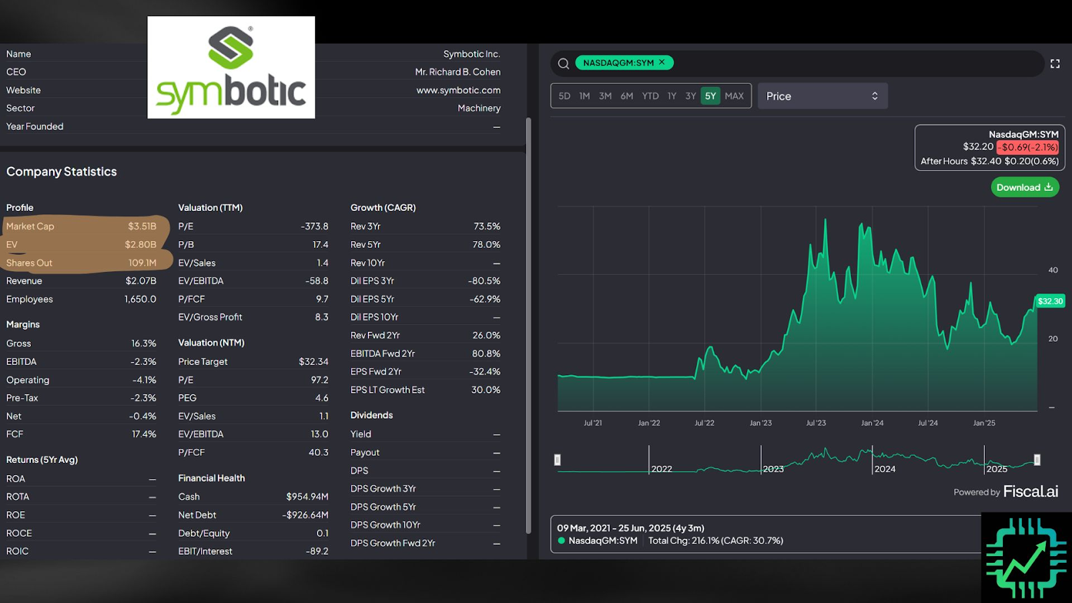Click the Cash value $954.94M
Screen dimensions: 1072x603
[x=307, y=496]
